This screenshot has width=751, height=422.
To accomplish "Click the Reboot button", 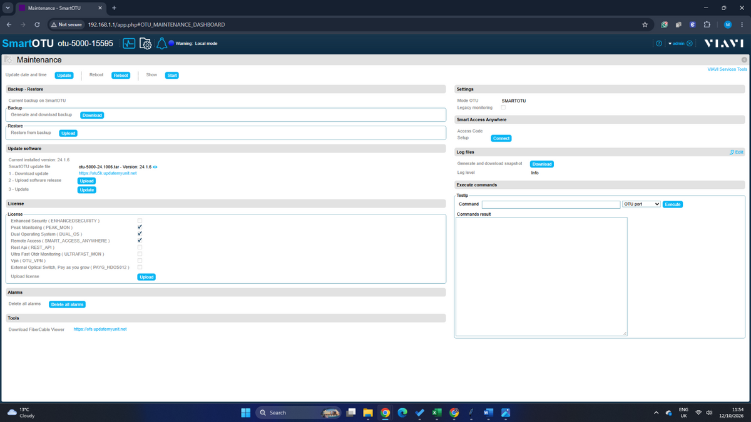I will coord(121,75).
